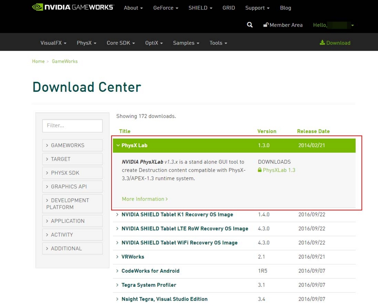The height and width of the screenshot is (306, 378).
Task: Click the PhysX Lab version 1.3.0 cell
Action: click(x=264, y=145)
